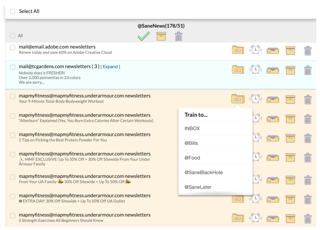The height and width of the screenshot is (230, 320).
Task: Open train folder dropdown for Adobe email
Action: point(238,50)
